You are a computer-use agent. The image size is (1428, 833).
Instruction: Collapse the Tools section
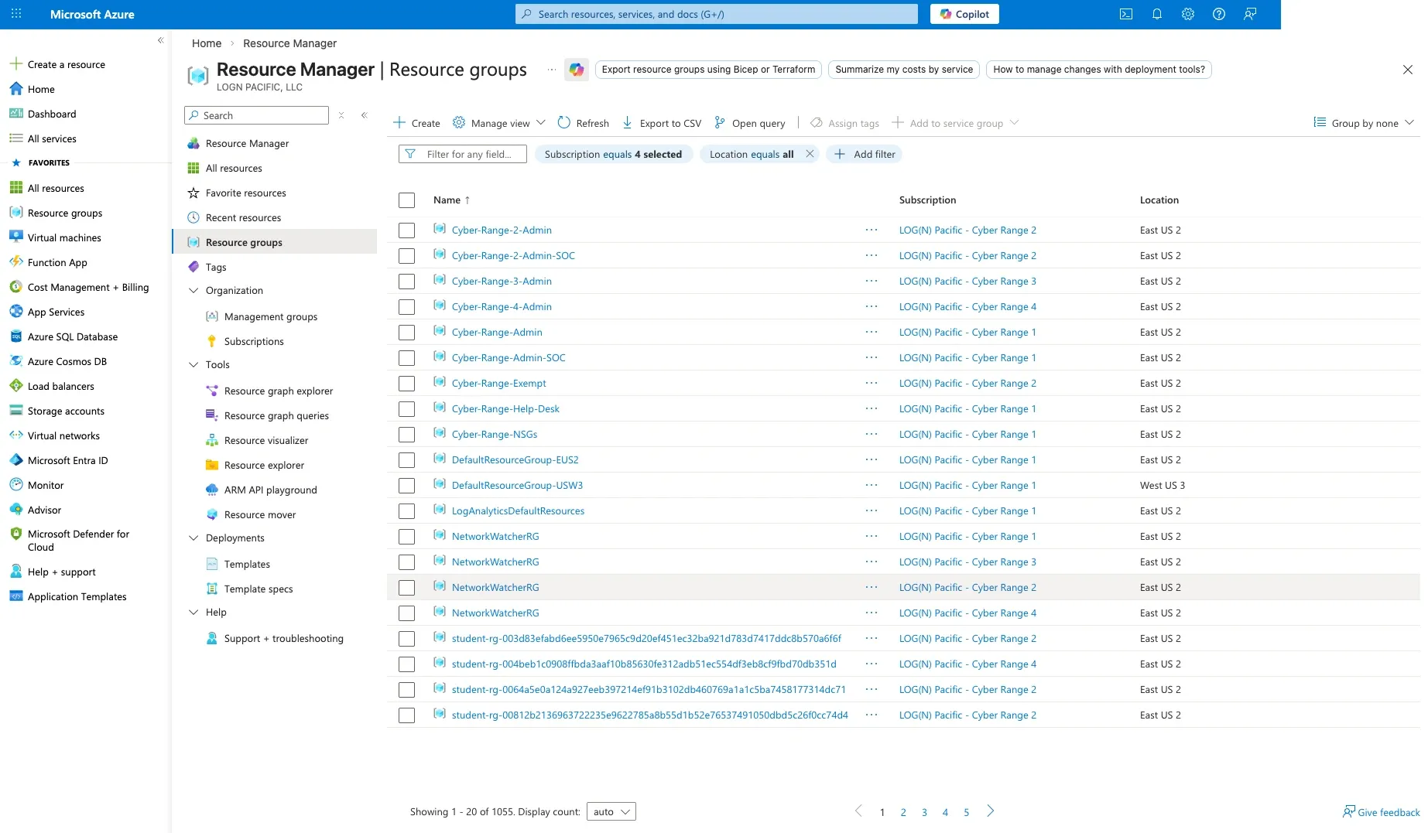193,365
